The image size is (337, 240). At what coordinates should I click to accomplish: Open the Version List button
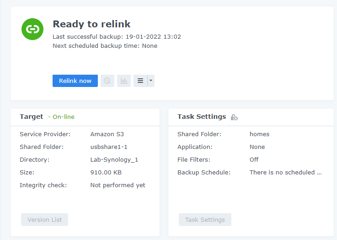coord(44,220)
